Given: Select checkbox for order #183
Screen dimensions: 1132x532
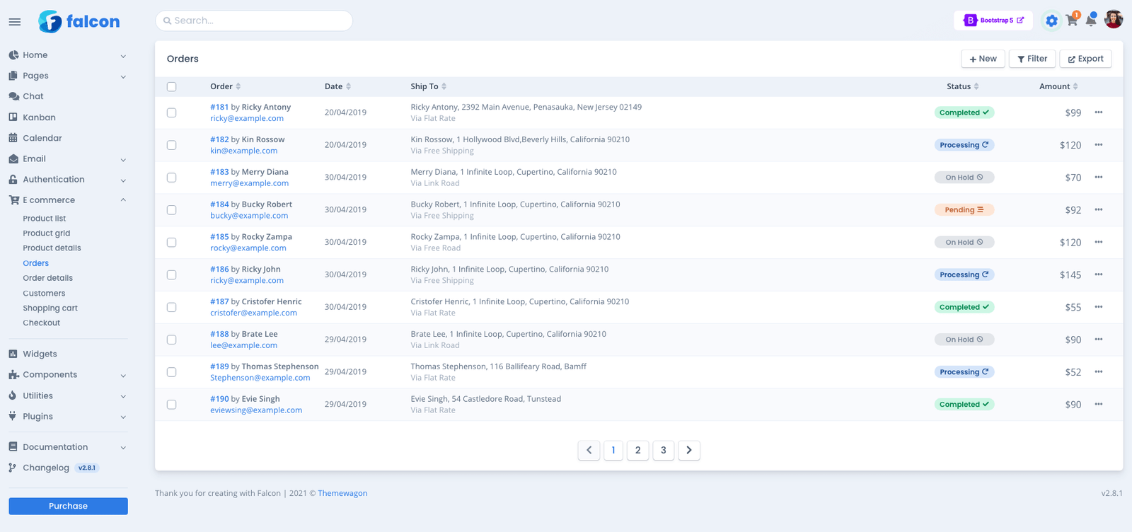Looking at the screenshot, I should tap(171, 178).
